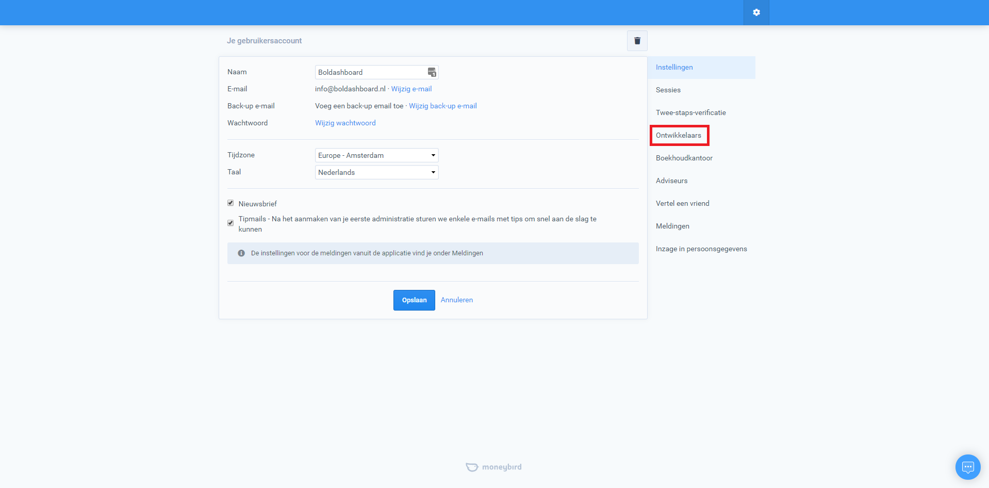Click the Annuleren link
The width and height of the screenshot is (989, 488).
tap(456, 300)
